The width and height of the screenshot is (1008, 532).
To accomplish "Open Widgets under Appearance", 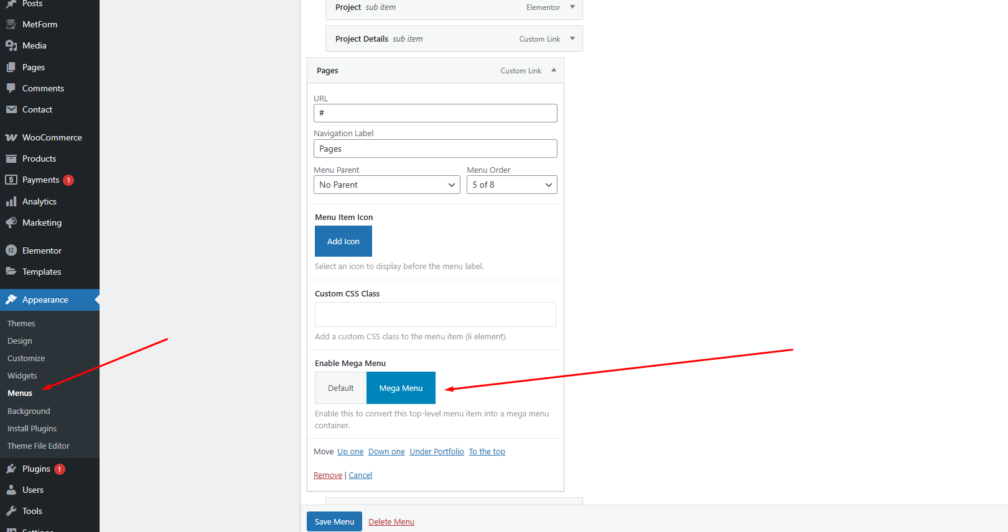I will (22, 375).
